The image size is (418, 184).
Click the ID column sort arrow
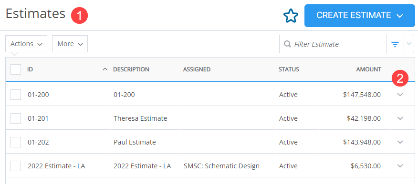click(x=105, y=69)
